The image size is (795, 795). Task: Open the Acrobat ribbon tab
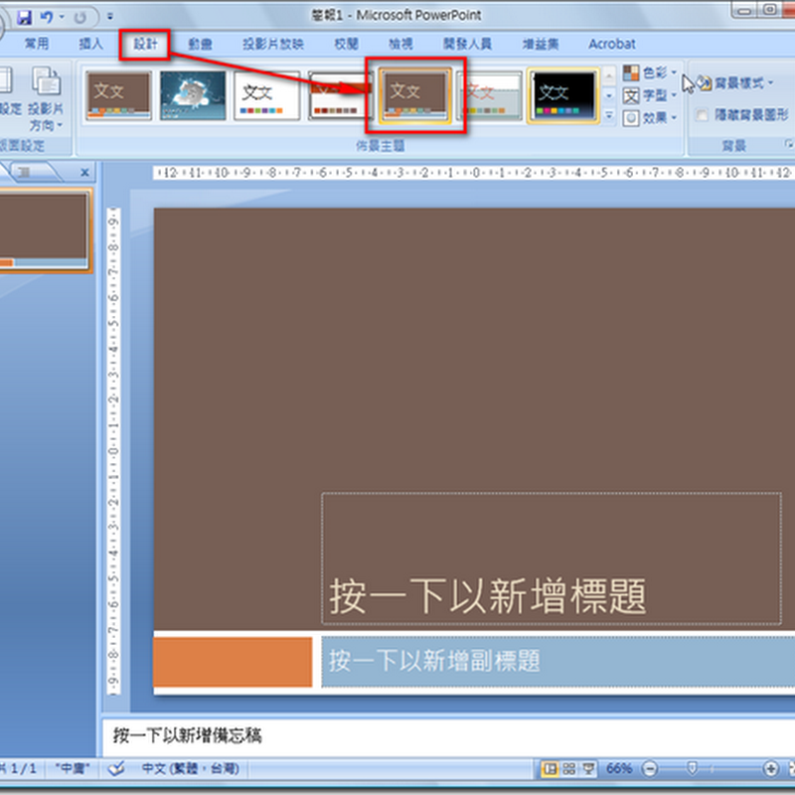(x=610, y=44)
